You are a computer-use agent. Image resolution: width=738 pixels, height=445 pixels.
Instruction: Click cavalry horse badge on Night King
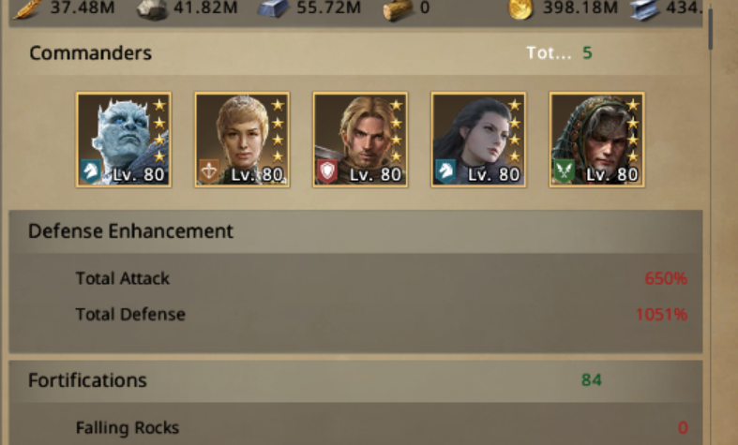[x=90, y=171]
